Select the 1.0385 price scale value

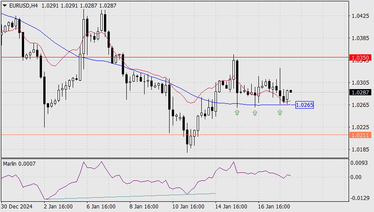tap(360, 38)
